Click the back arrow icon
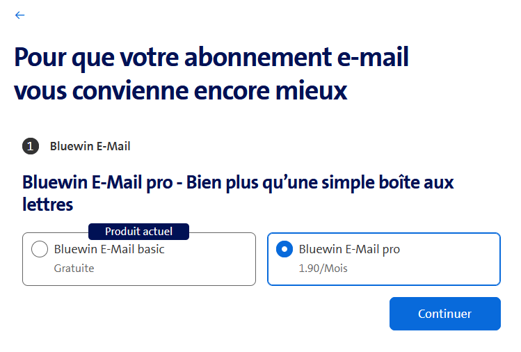The image size is (521, 352). [x=19, y=15]
